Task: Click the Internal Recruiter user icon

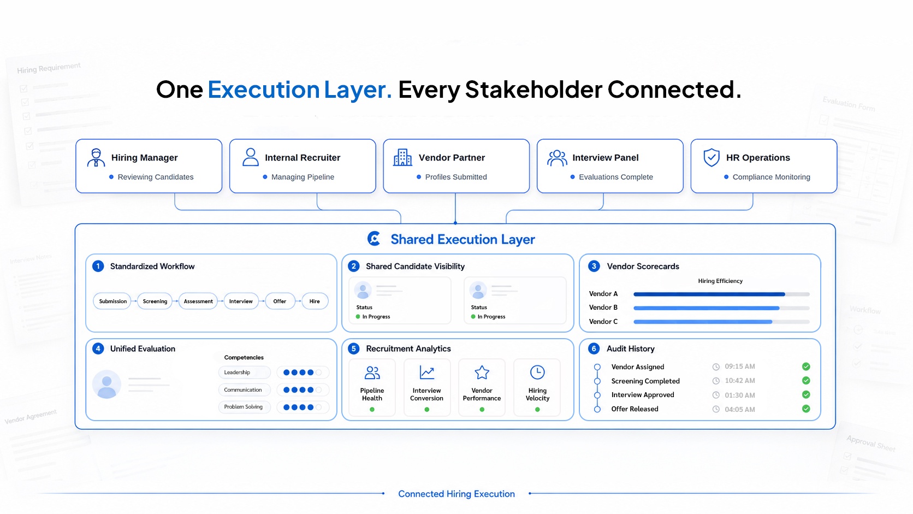Action: tap(251, 157)
